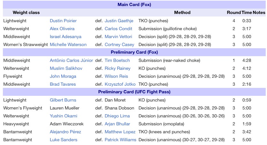Click the Cortney Casey link
The width and height of the screenshot is (267, 145).
tap(119, 44)
